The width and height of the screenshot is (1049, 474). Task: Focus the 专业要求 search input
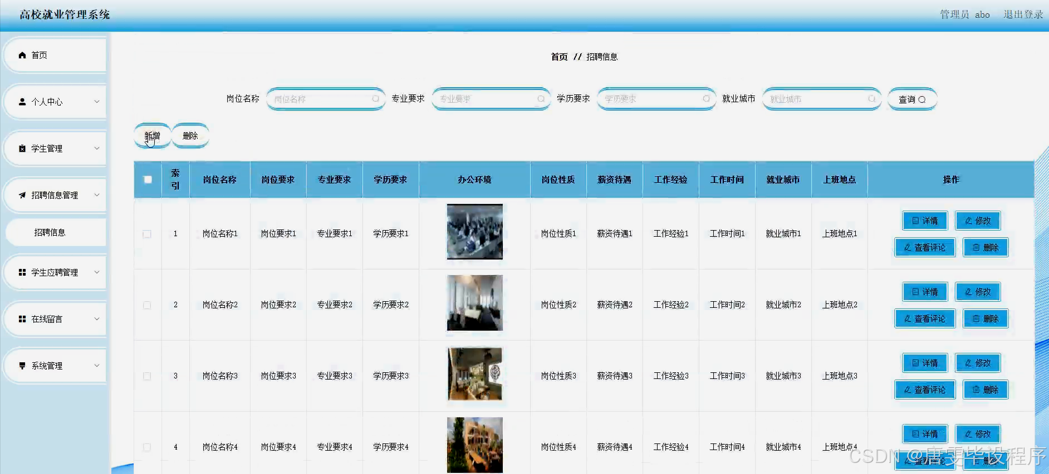tap(491, 99)
